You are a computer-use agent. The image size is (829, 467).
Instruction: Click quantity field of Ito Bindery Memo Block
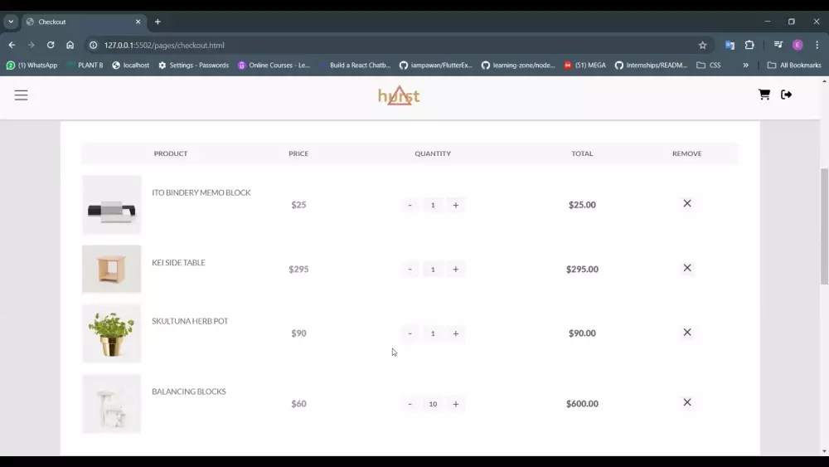tap(433, 205)
